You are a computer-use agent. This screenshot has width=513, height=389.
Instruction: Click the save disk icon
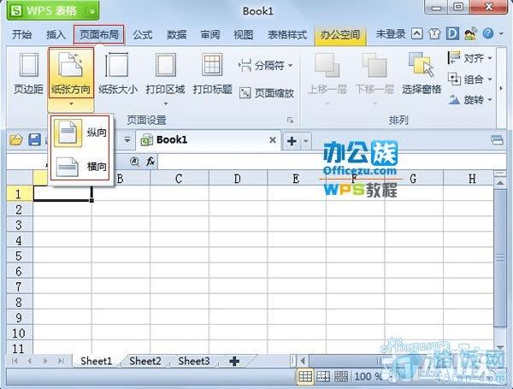point(34,139)
